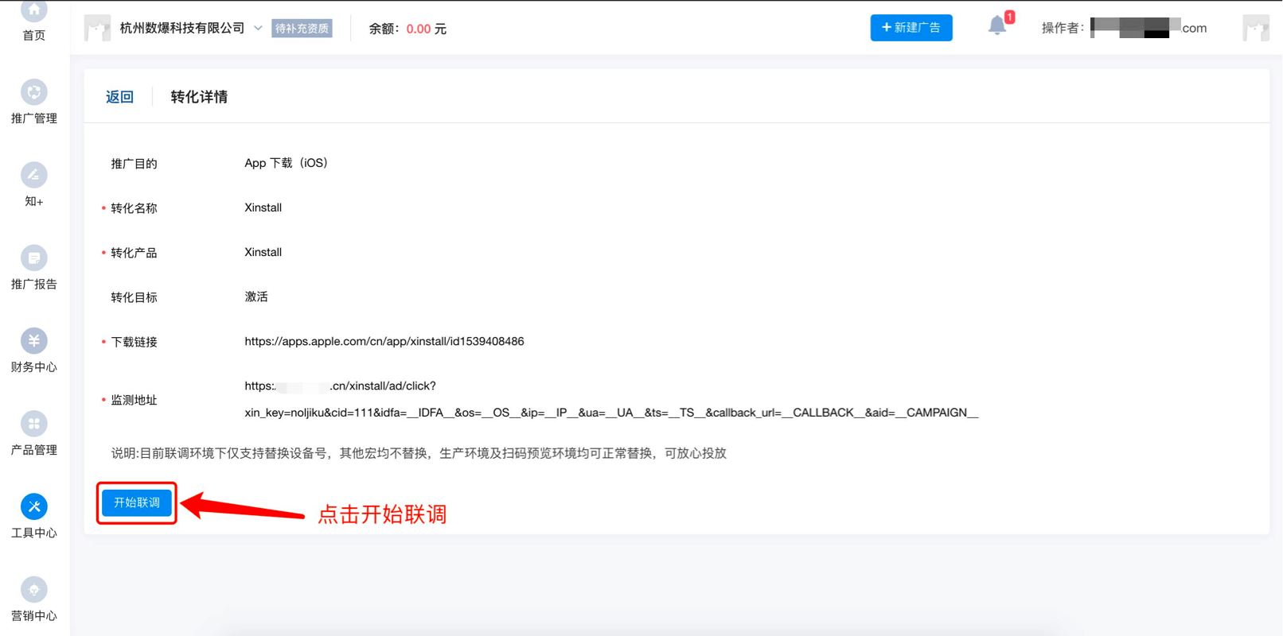The height and width of the screenshot is (636, 1283).
Task: Click the 推广目的 value App 下载 (iOS)
Action: [286, 163]
